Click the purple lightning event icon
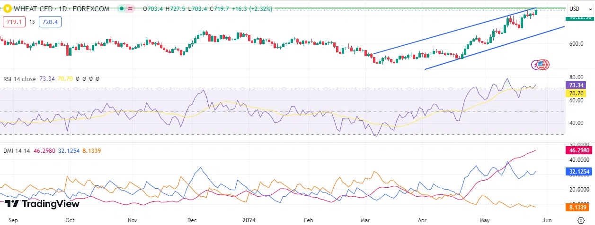Image resolution: width=595 pixels, height=225 pixels. coord(536,65)
